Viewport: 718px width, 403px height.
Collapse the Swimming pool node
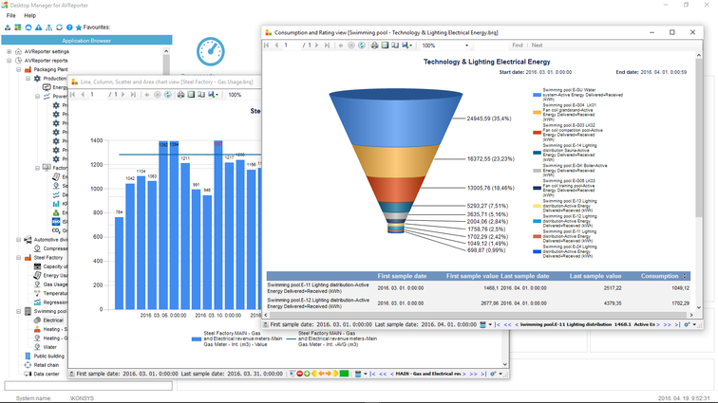18,311
